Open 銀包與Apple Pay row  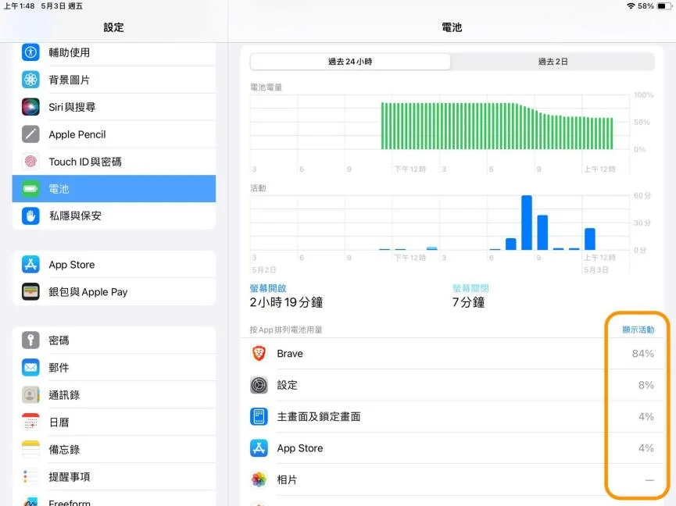pyautogui.click(x=114, y=291)
